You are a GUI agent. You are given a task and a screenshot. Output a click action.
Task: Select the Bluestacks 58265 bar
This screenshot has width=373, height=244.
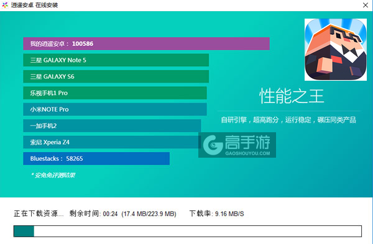click(x=96, y=158)
